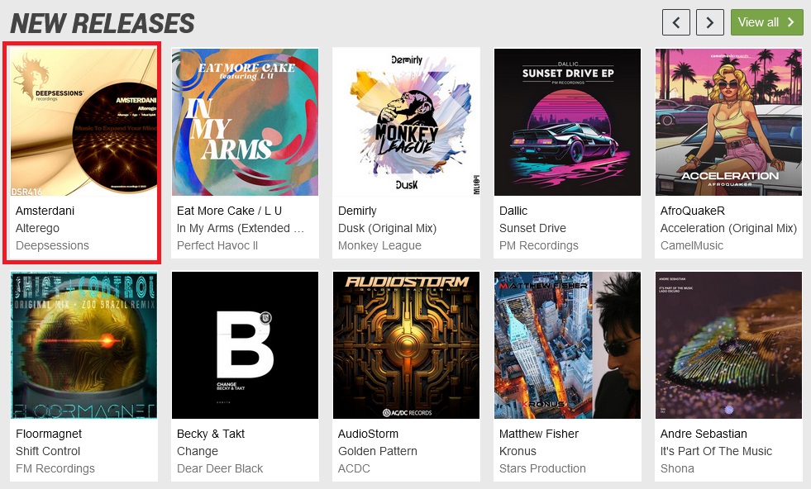Open In My Arms album artwork
Viewport: 811px width, 489px height.
tap(245, 122)
